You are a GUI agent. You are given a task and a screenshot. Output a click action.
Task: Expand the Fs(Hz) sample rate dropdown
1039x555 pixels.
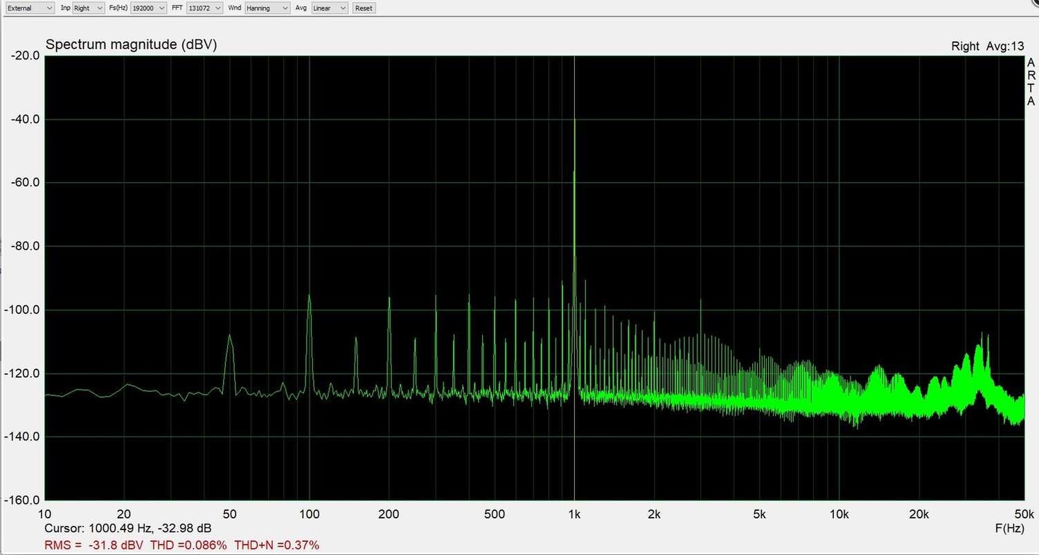tap(148, 8)
